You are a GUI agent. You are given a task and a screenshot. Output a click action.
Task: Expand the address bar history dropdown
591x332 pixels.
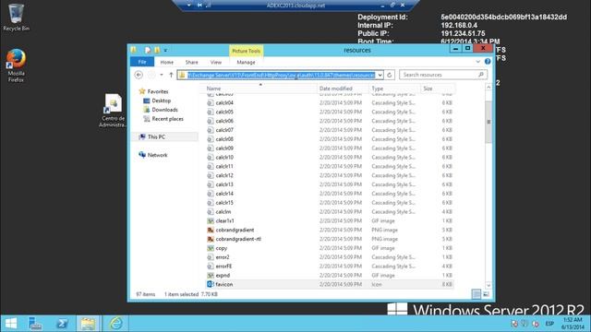click(x=380, y=75)
